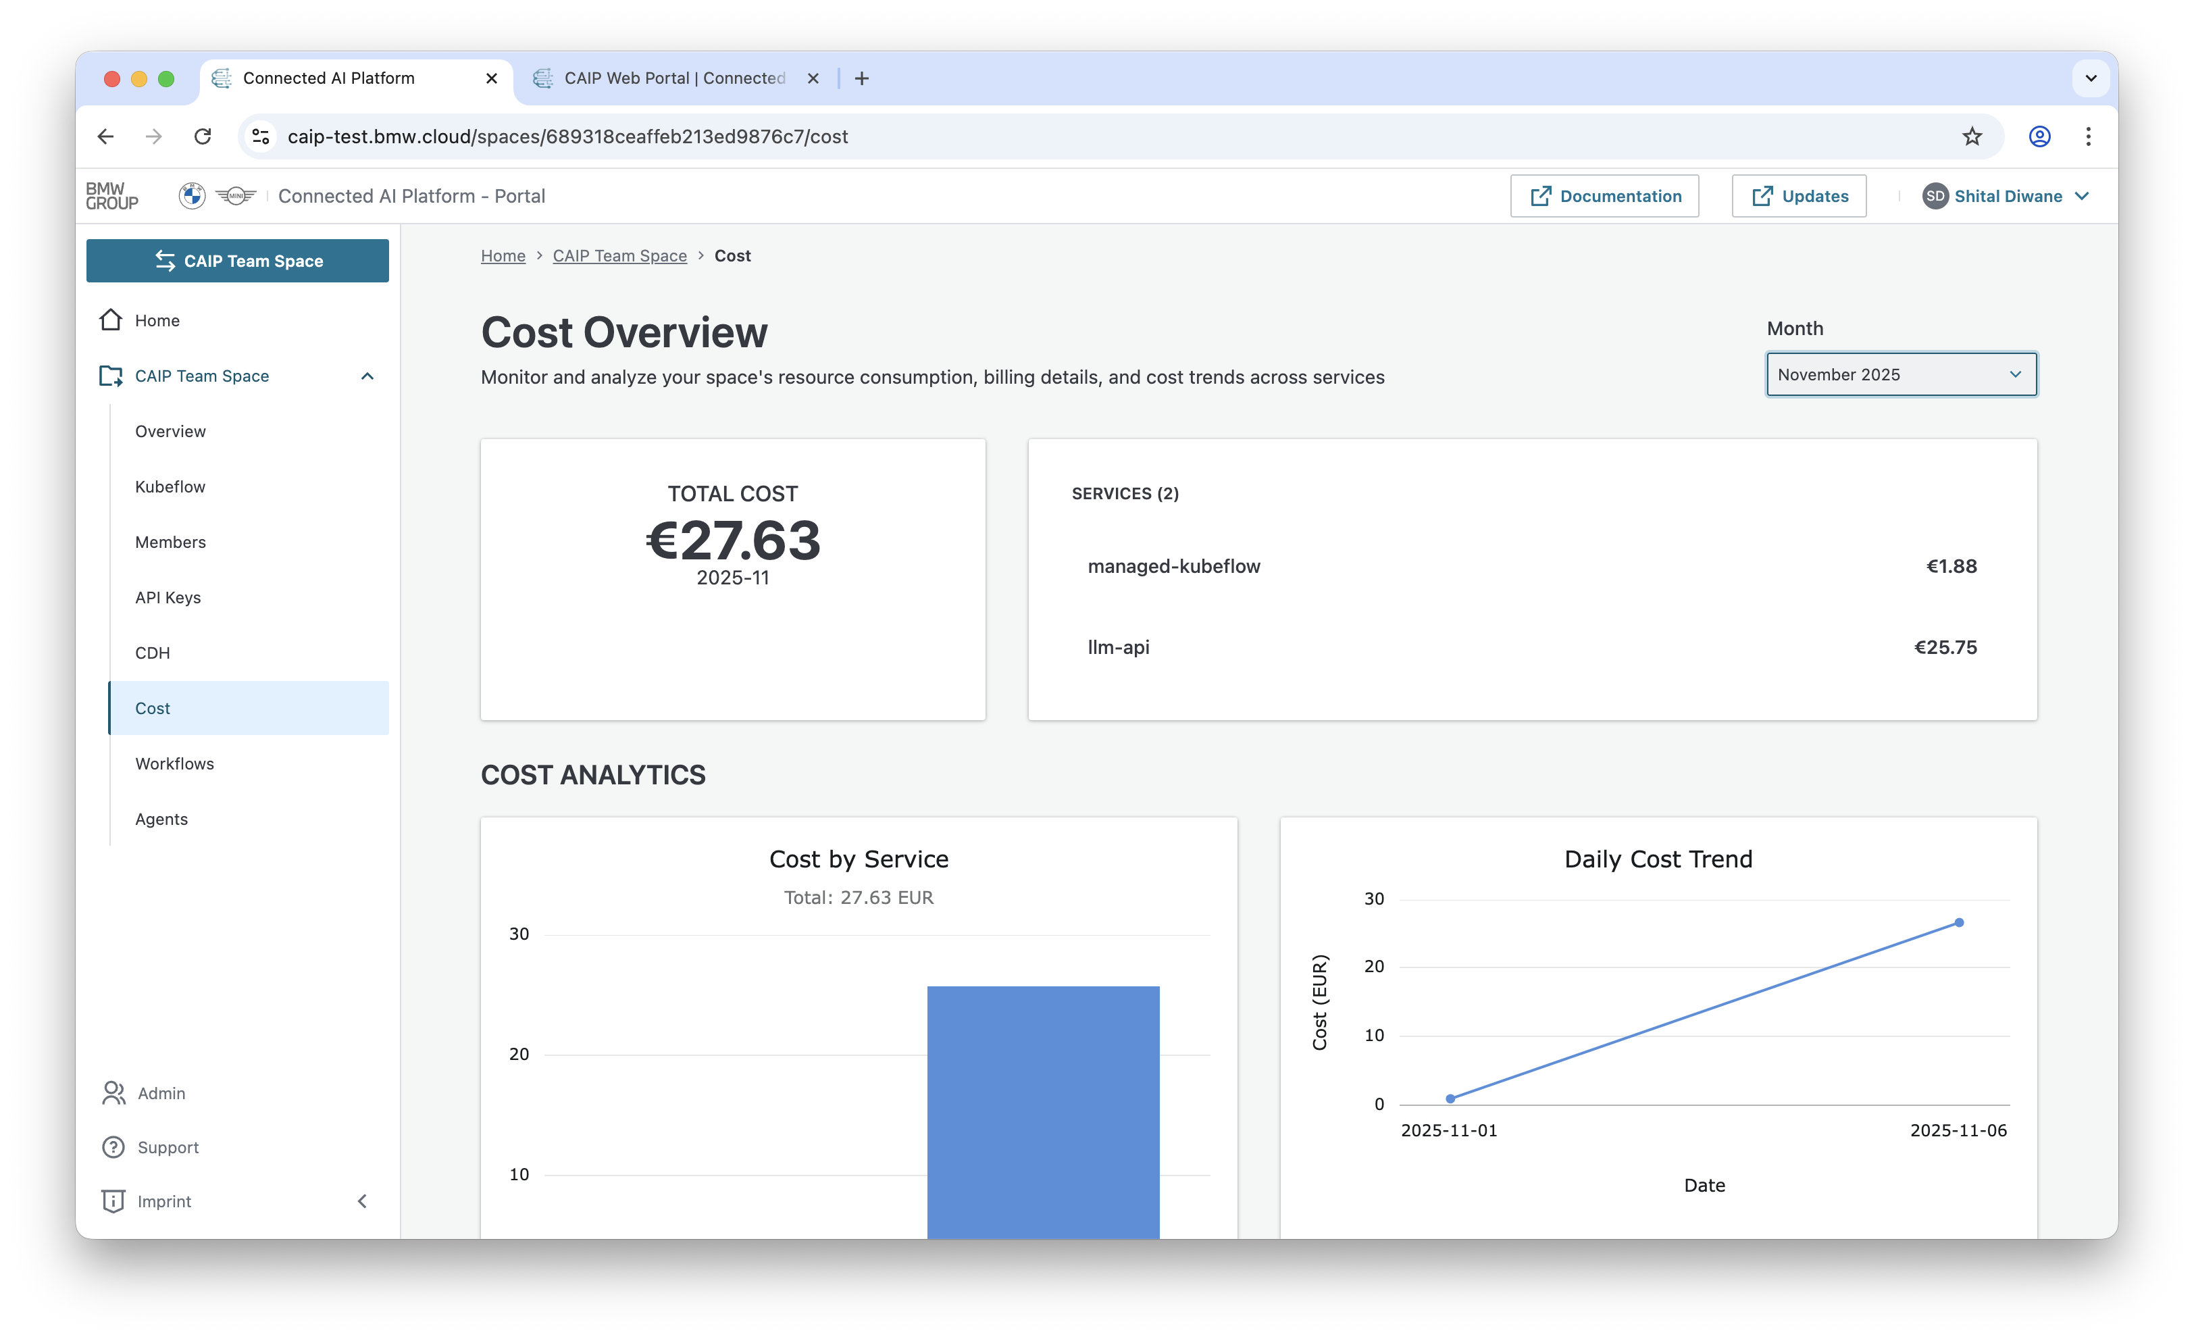Bookmark this page with the star icon
The width and height of the screenshot is (2194, 1339).
[1972, 136]
